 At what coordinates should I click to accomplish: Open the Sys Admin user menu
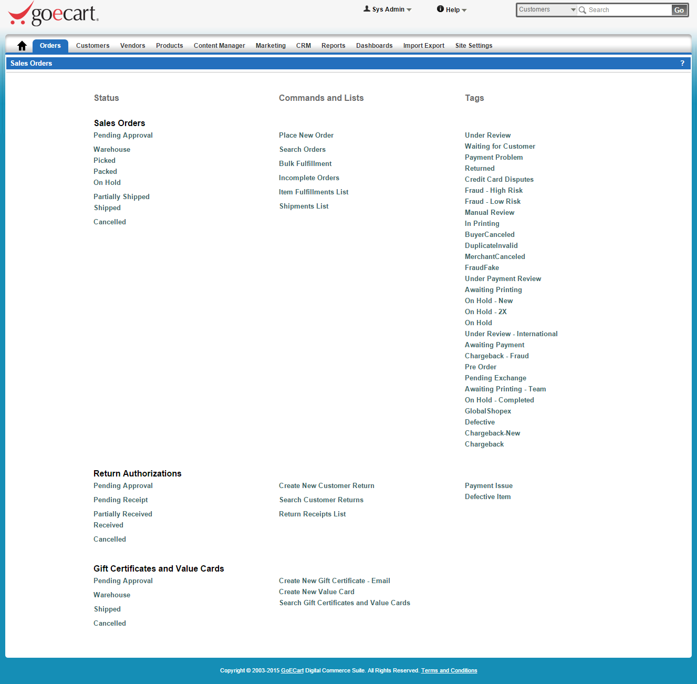[x=388, y=9]
